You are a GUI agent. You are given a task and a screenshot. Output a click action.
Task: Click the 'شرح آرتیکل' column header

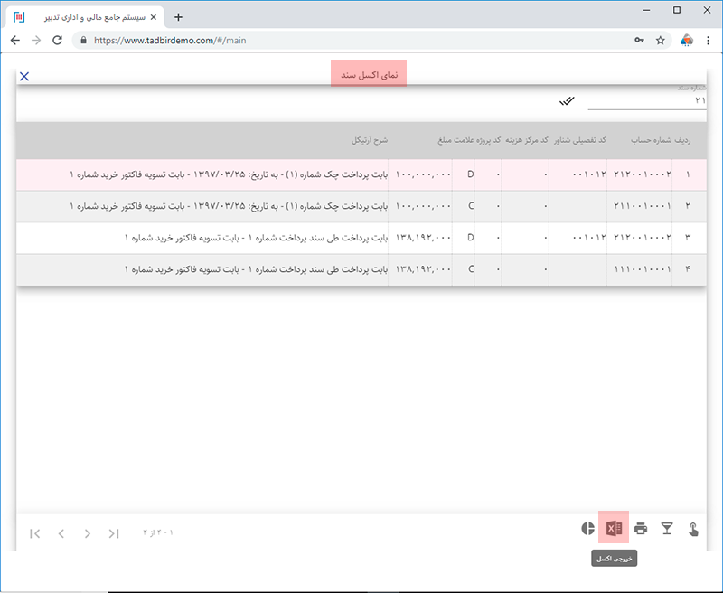click(x=370, y=141)
